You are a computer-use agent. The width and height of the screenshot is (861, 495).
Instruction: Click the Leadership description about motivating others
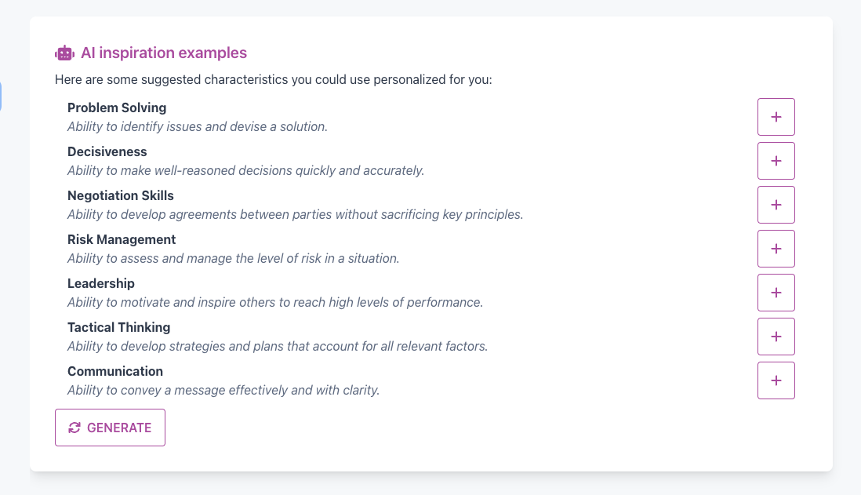coord(275,302)
